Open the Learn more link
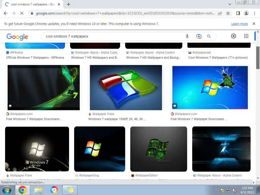The width and height of the screenshot is (260, 195). (x=239, y=24)
